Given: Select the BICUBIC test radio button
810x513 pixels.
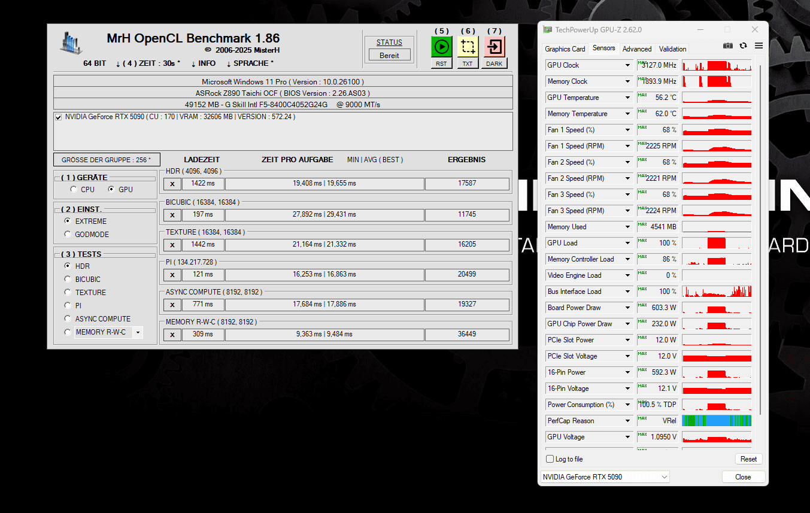Looking at the screenshot, I should [x=68, y=280].
